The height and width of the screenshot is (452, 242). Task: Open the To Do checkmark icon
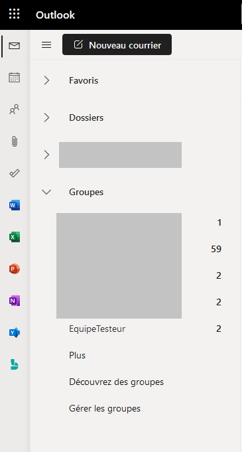pos(14,173)
